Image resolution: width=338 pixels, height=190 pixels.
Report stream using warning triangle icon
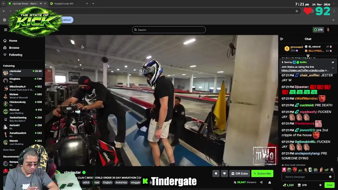[270, 182]
